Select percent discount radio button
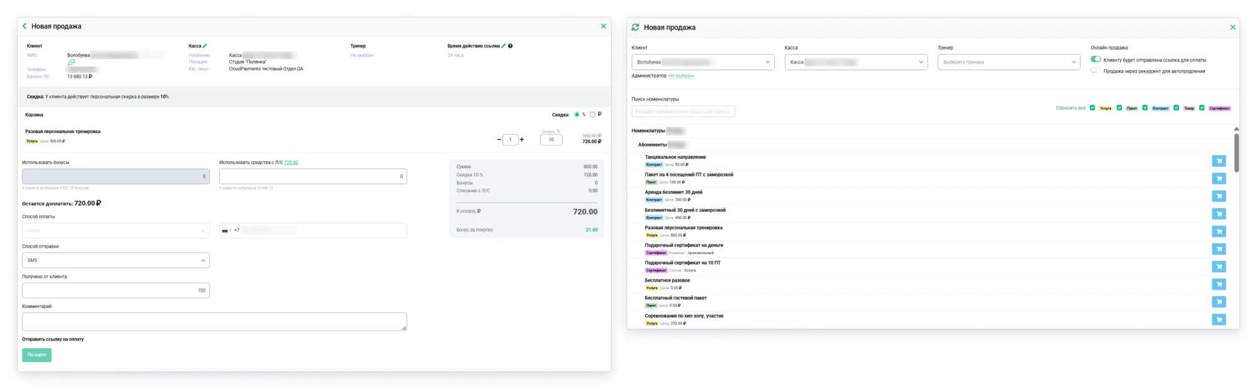This screenshot has width=1257, height=389. coord(577,114)
